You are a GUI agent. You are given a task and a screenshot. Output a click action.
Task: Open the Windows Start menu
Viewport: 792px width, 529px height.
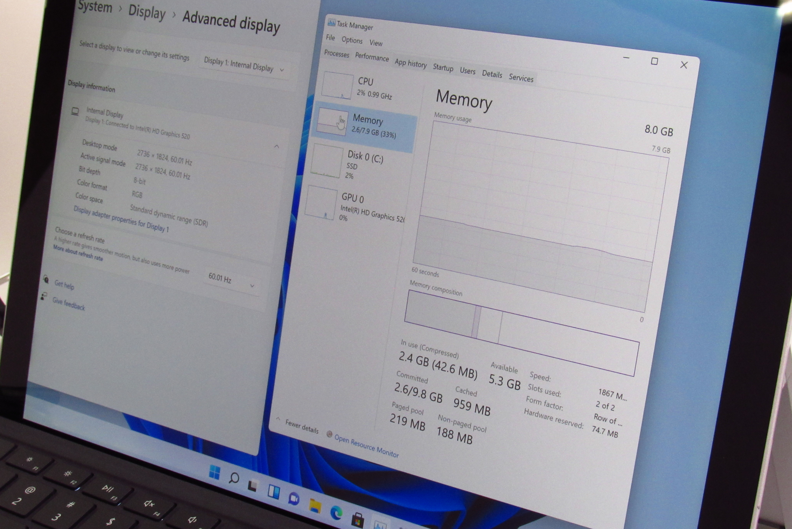tap(214, 473)
